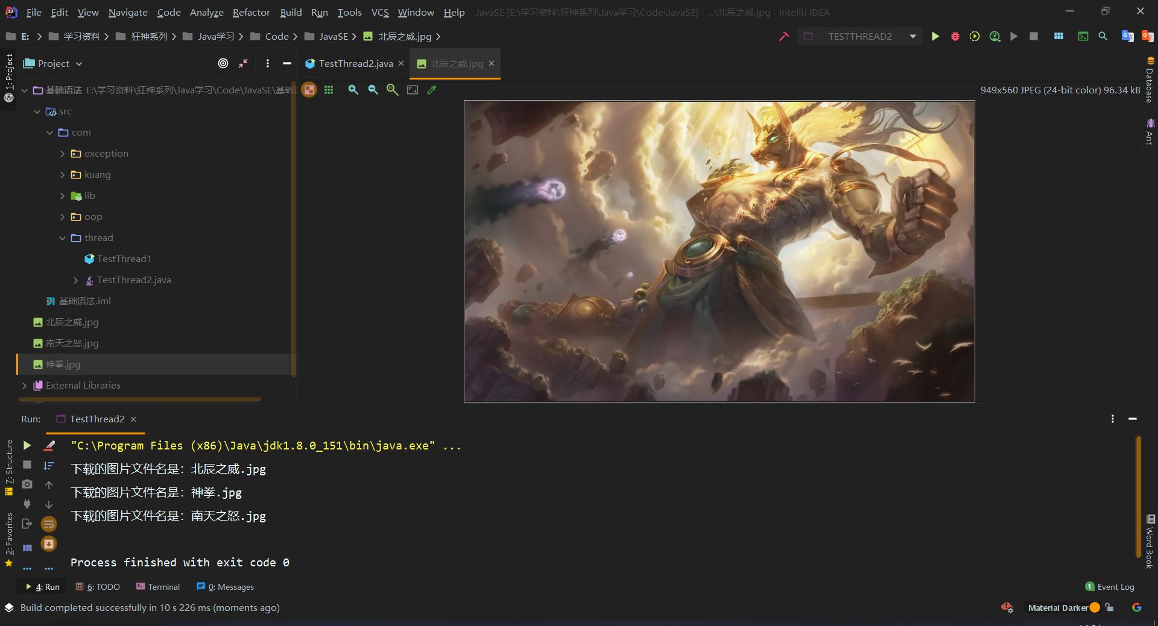Rerun TestThread2 in the Run panel

[x=27, y=445]
